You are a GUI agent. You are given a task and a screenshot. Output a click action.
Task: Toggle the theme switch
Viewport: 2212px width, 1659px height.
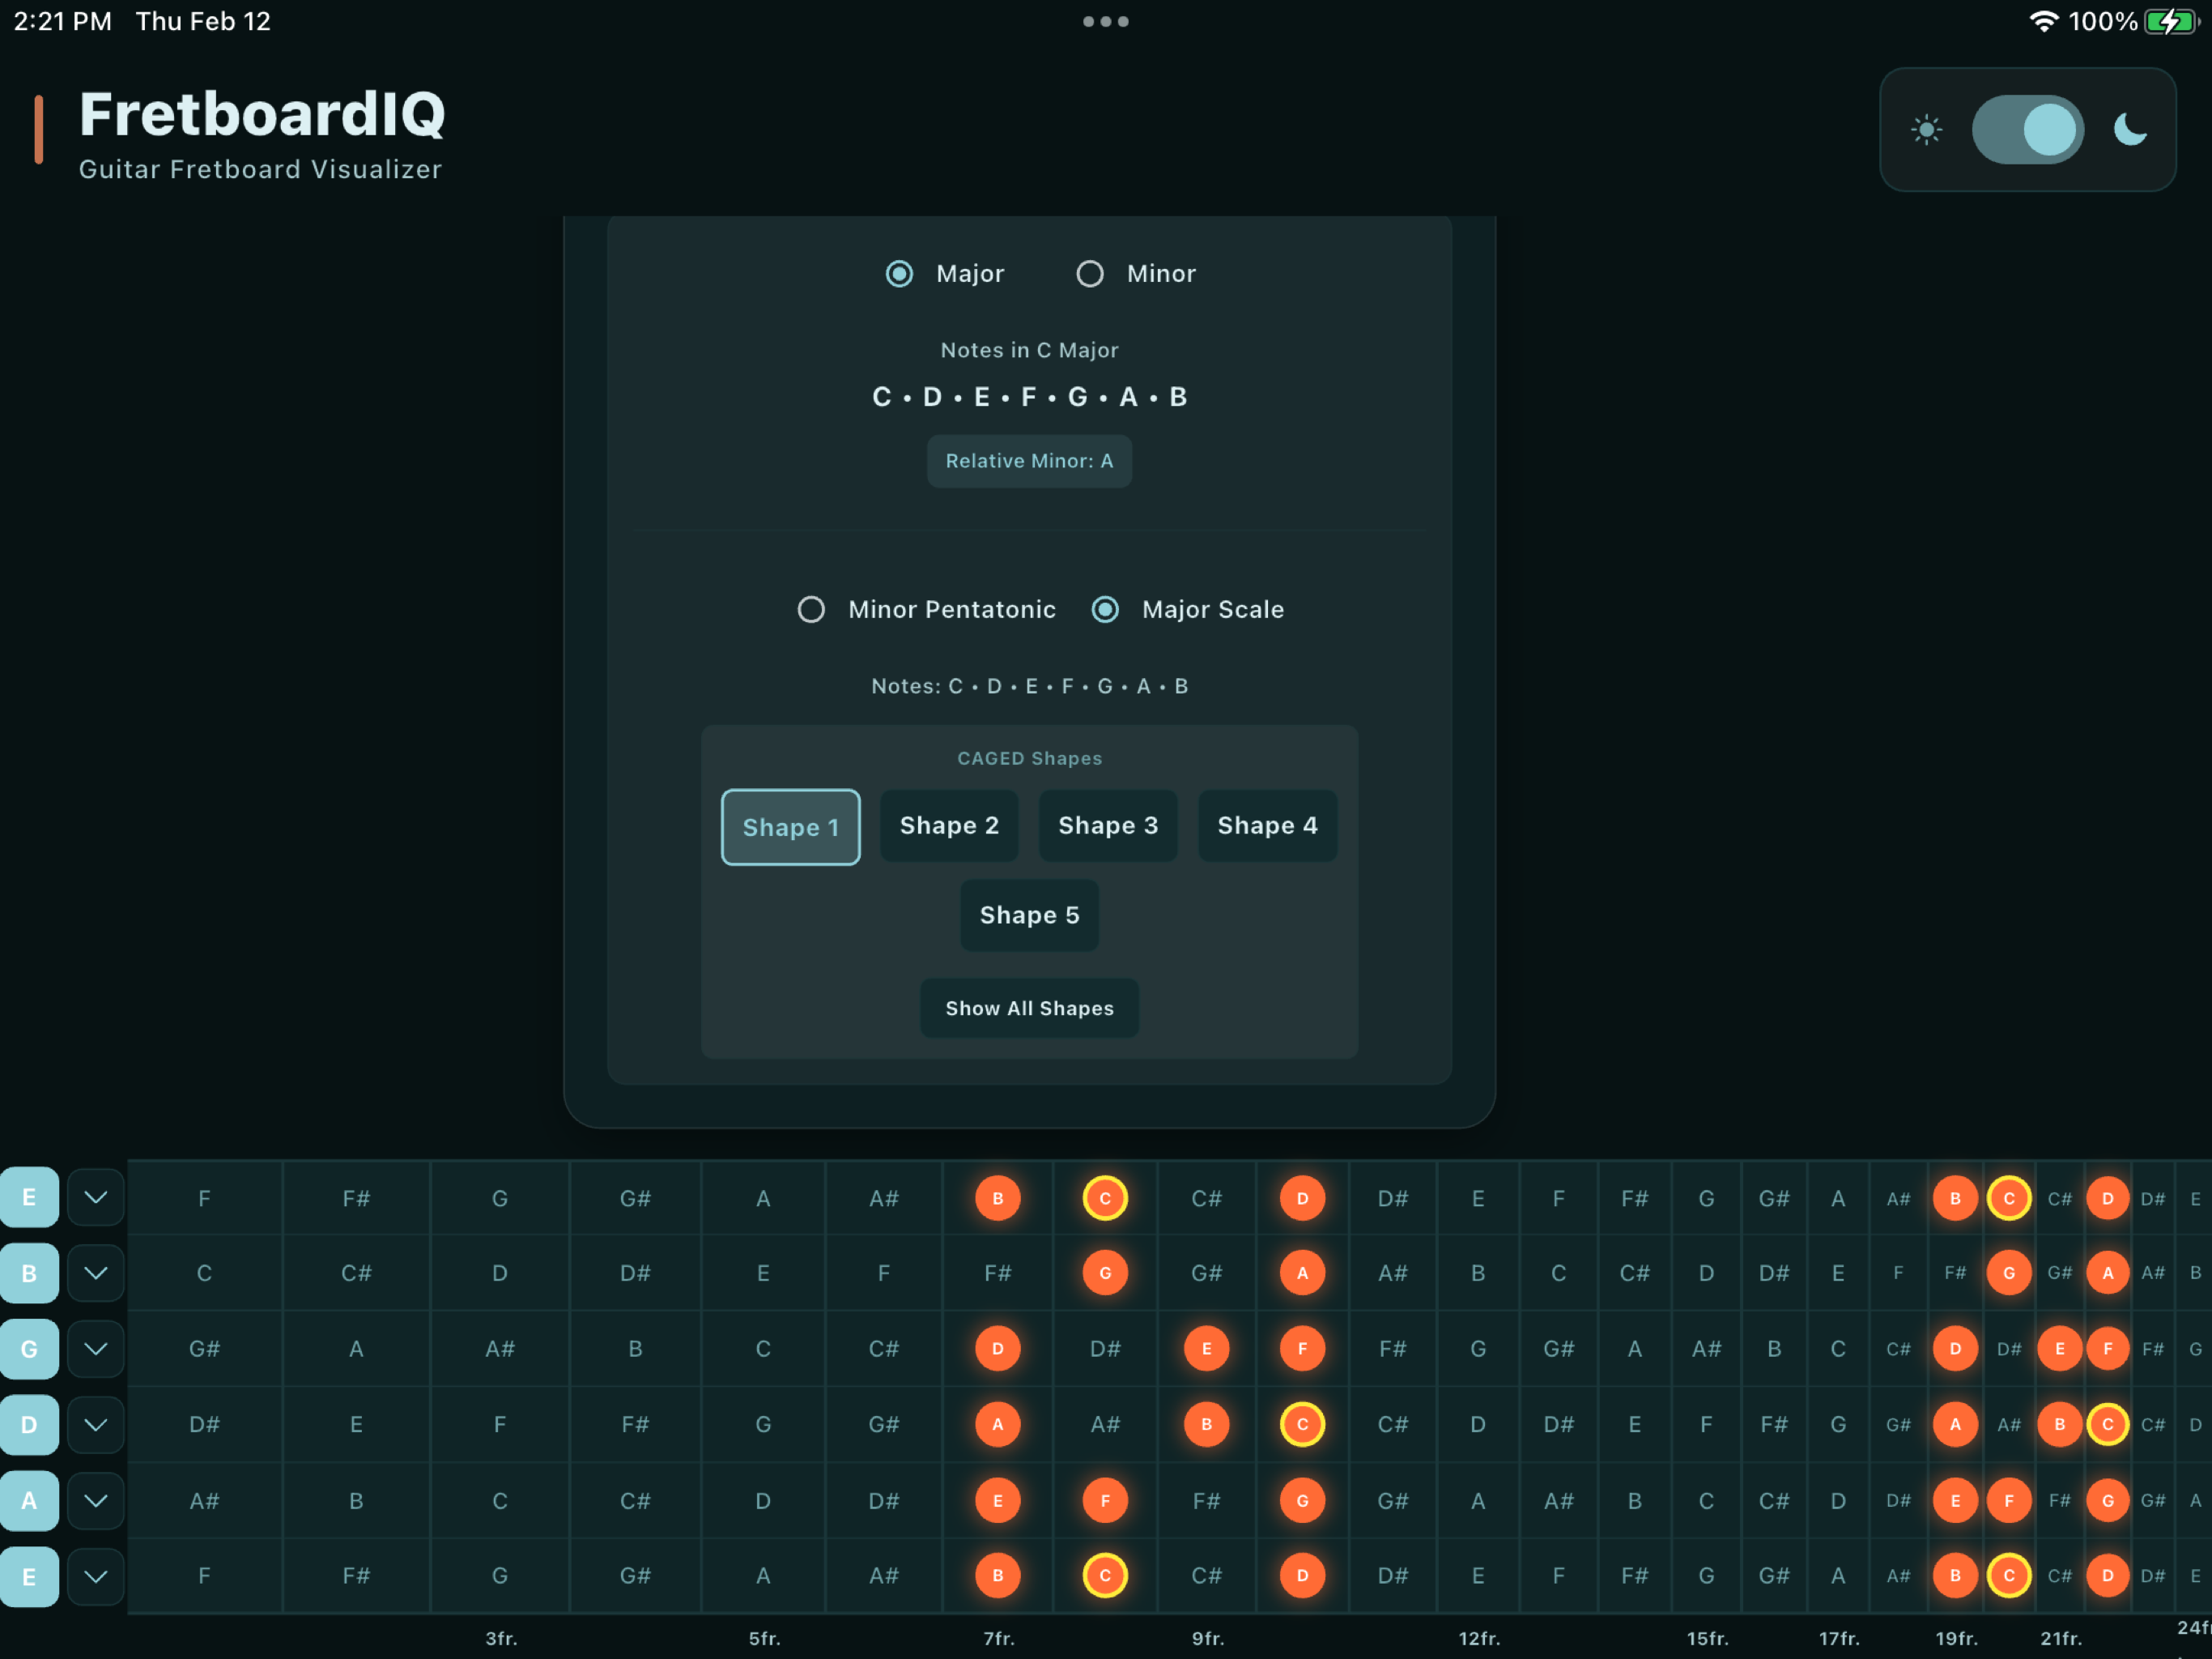pos(2027,130)
